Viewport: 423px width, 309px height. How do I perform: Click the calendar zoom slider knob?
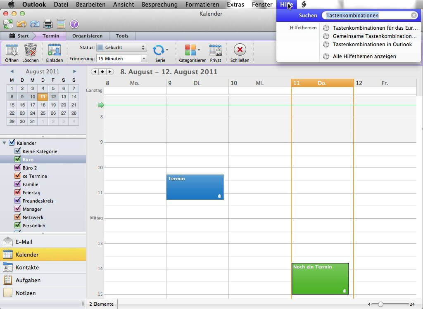click(380, 304)
